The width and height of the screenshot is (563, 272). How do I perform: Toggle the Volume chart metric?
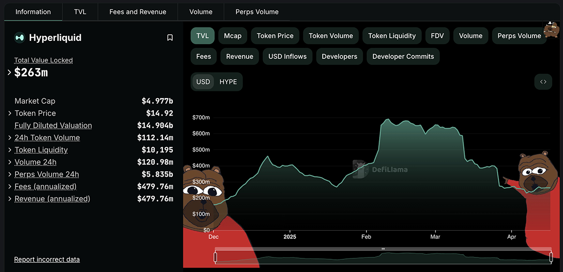pos(471,36)
